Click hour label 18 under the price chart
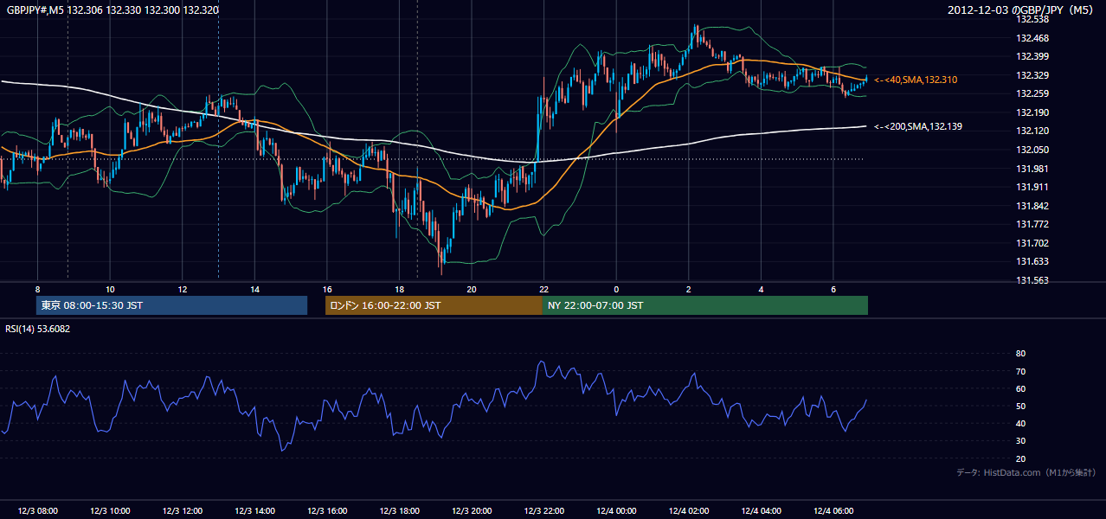 tap(399, 289)
